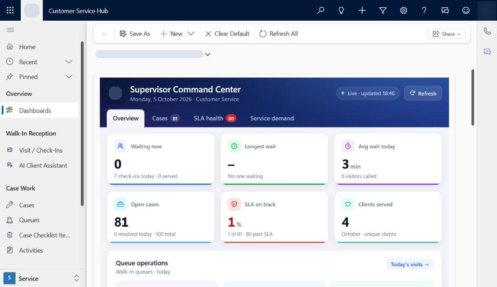Click the Refresh button in dashboard header
The image size is (497, 287).
423,93
